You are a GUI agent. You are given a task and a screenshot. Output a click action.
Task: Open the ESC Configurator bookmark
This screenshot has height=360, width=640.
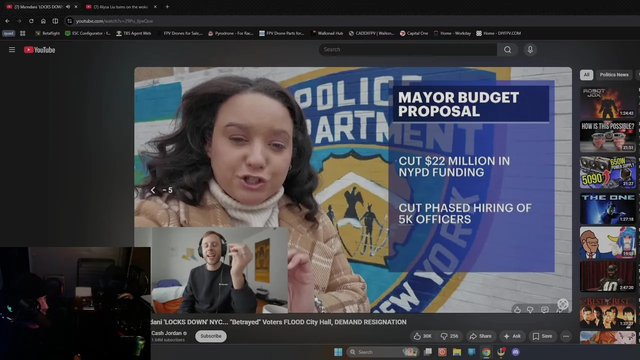pos(87,33)
